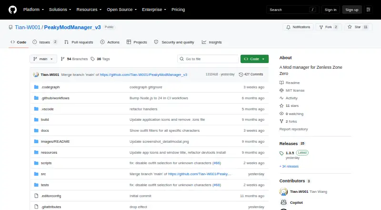Expand the Open Source menu
Viewport: 381px width, 210px height.
tap(122, 10)
